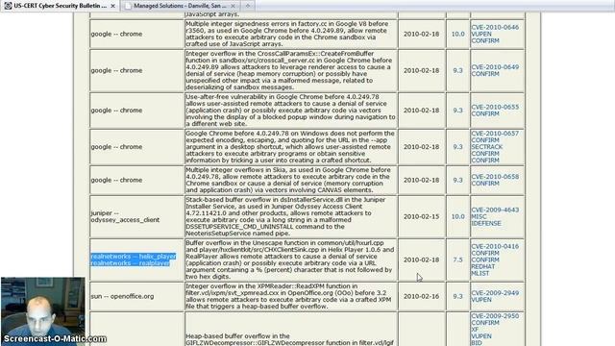615x346 pixels.
Task: Open CONFIRM link under CVE-2010-0646
Action: [x=485, y=40]
